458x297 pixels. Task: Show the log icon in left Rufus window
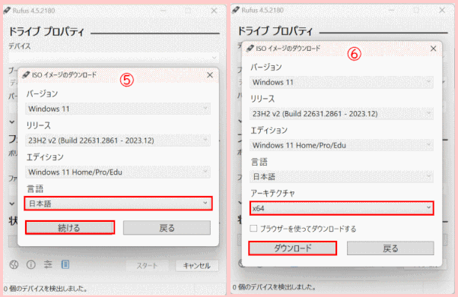[x=65, y=264]
